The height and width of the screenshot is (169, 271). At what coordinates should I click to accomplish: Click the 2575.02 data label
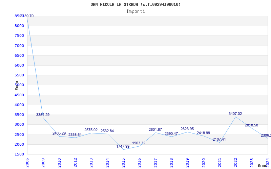coord(91,130)
